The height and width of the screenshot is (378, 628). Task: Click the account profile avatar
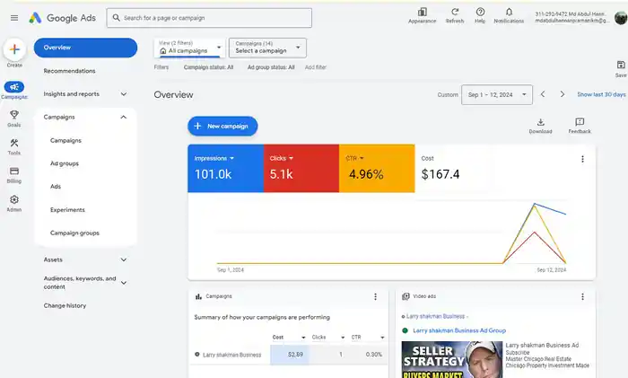point(621,18)
